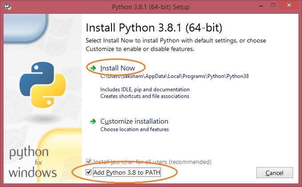Click 'Includes IDLE, pip and documentation' text
The height and width of the screenshot is (187, 302).
pos(145,90)
